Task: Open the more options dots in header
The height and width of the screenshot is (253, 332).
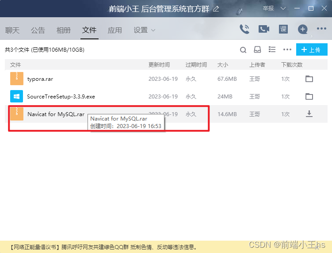Action: [x=321, y=29]
